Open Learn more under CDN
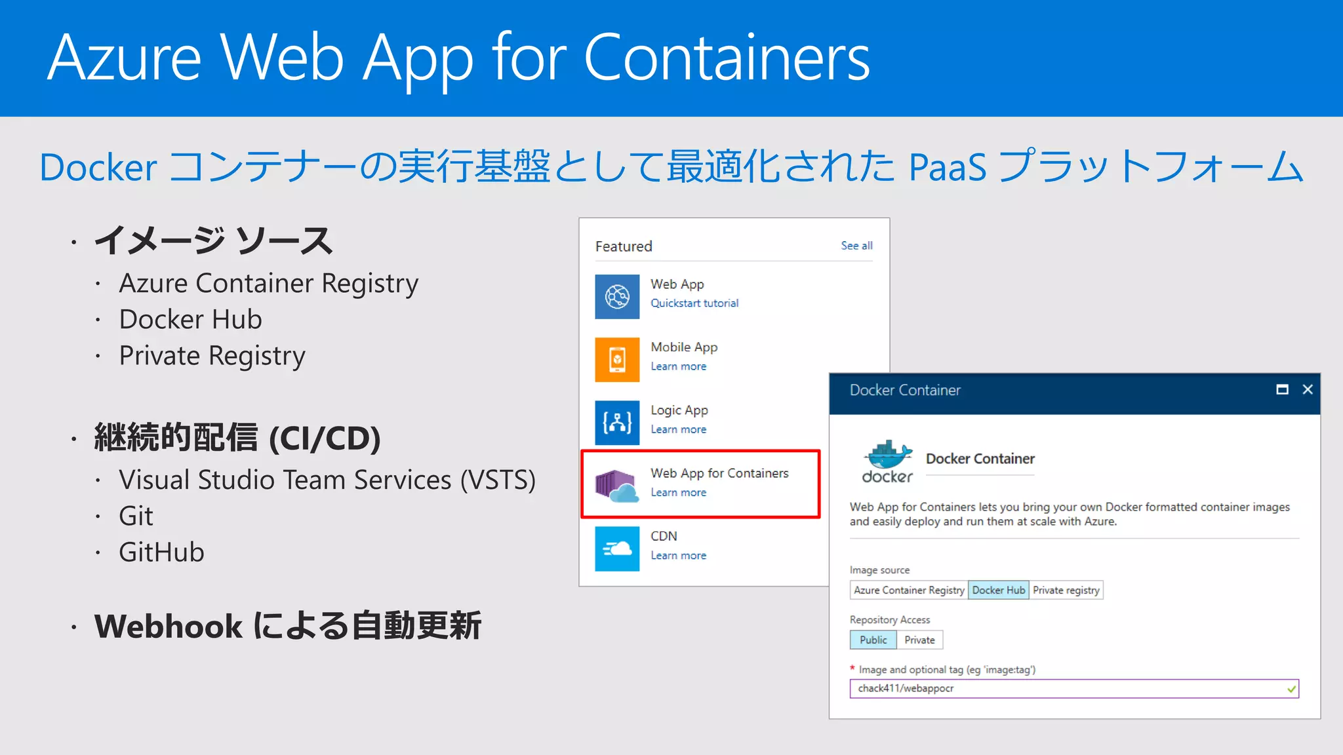This screenshot has height=755, width=1343. [x=679, y=555]
